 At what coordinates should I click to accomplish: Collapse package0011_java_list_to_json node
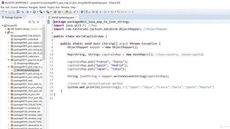pyautogui.click(x=9, y=60)
